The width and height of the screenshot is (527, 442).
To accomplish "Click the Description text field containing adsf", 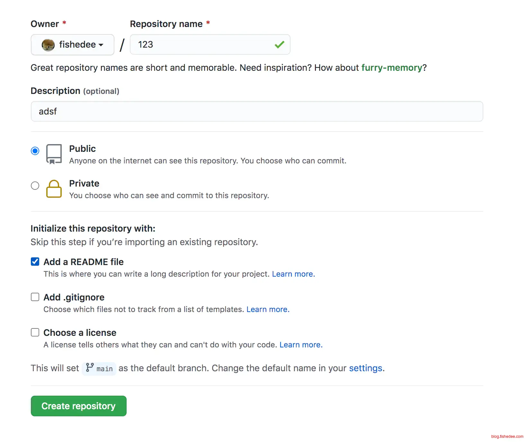I will (257, 111).
